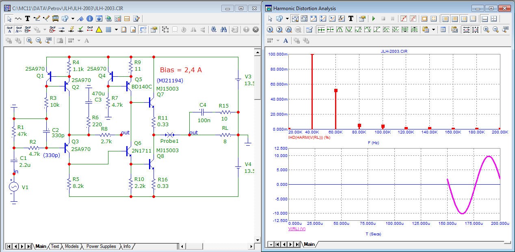Click the Info mode icon
The image size is (515, 252).
tap(89, 18)
